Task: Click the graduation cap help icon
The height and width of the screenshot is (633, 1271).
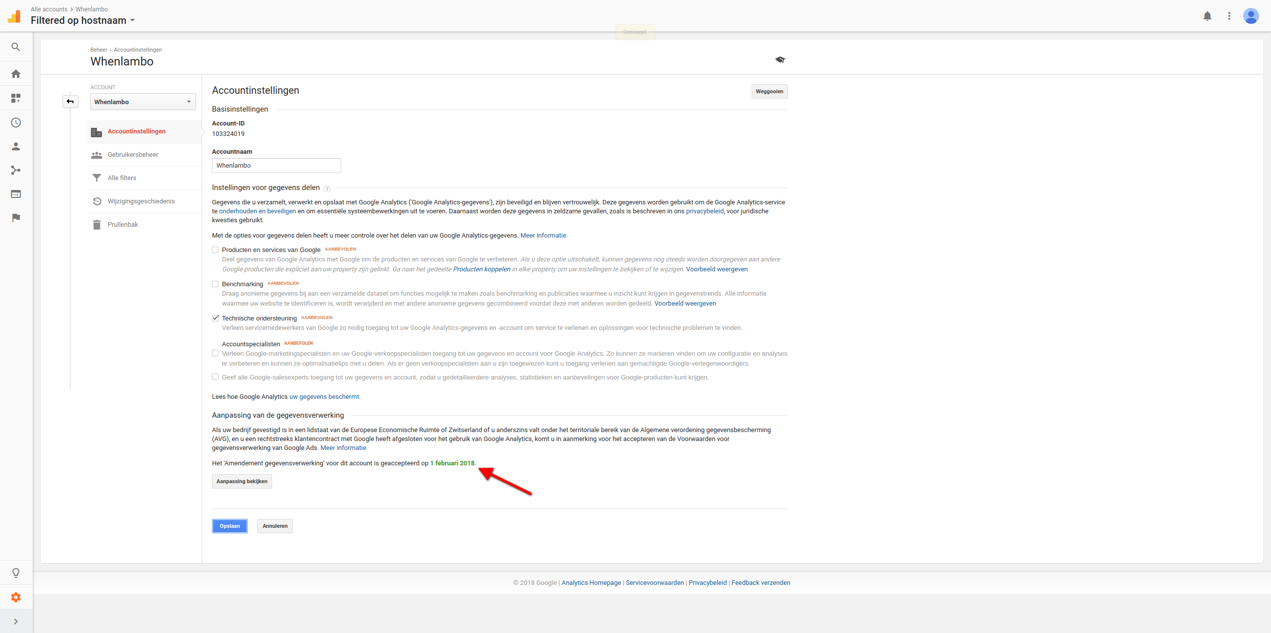Action: (x=780, y=60)
